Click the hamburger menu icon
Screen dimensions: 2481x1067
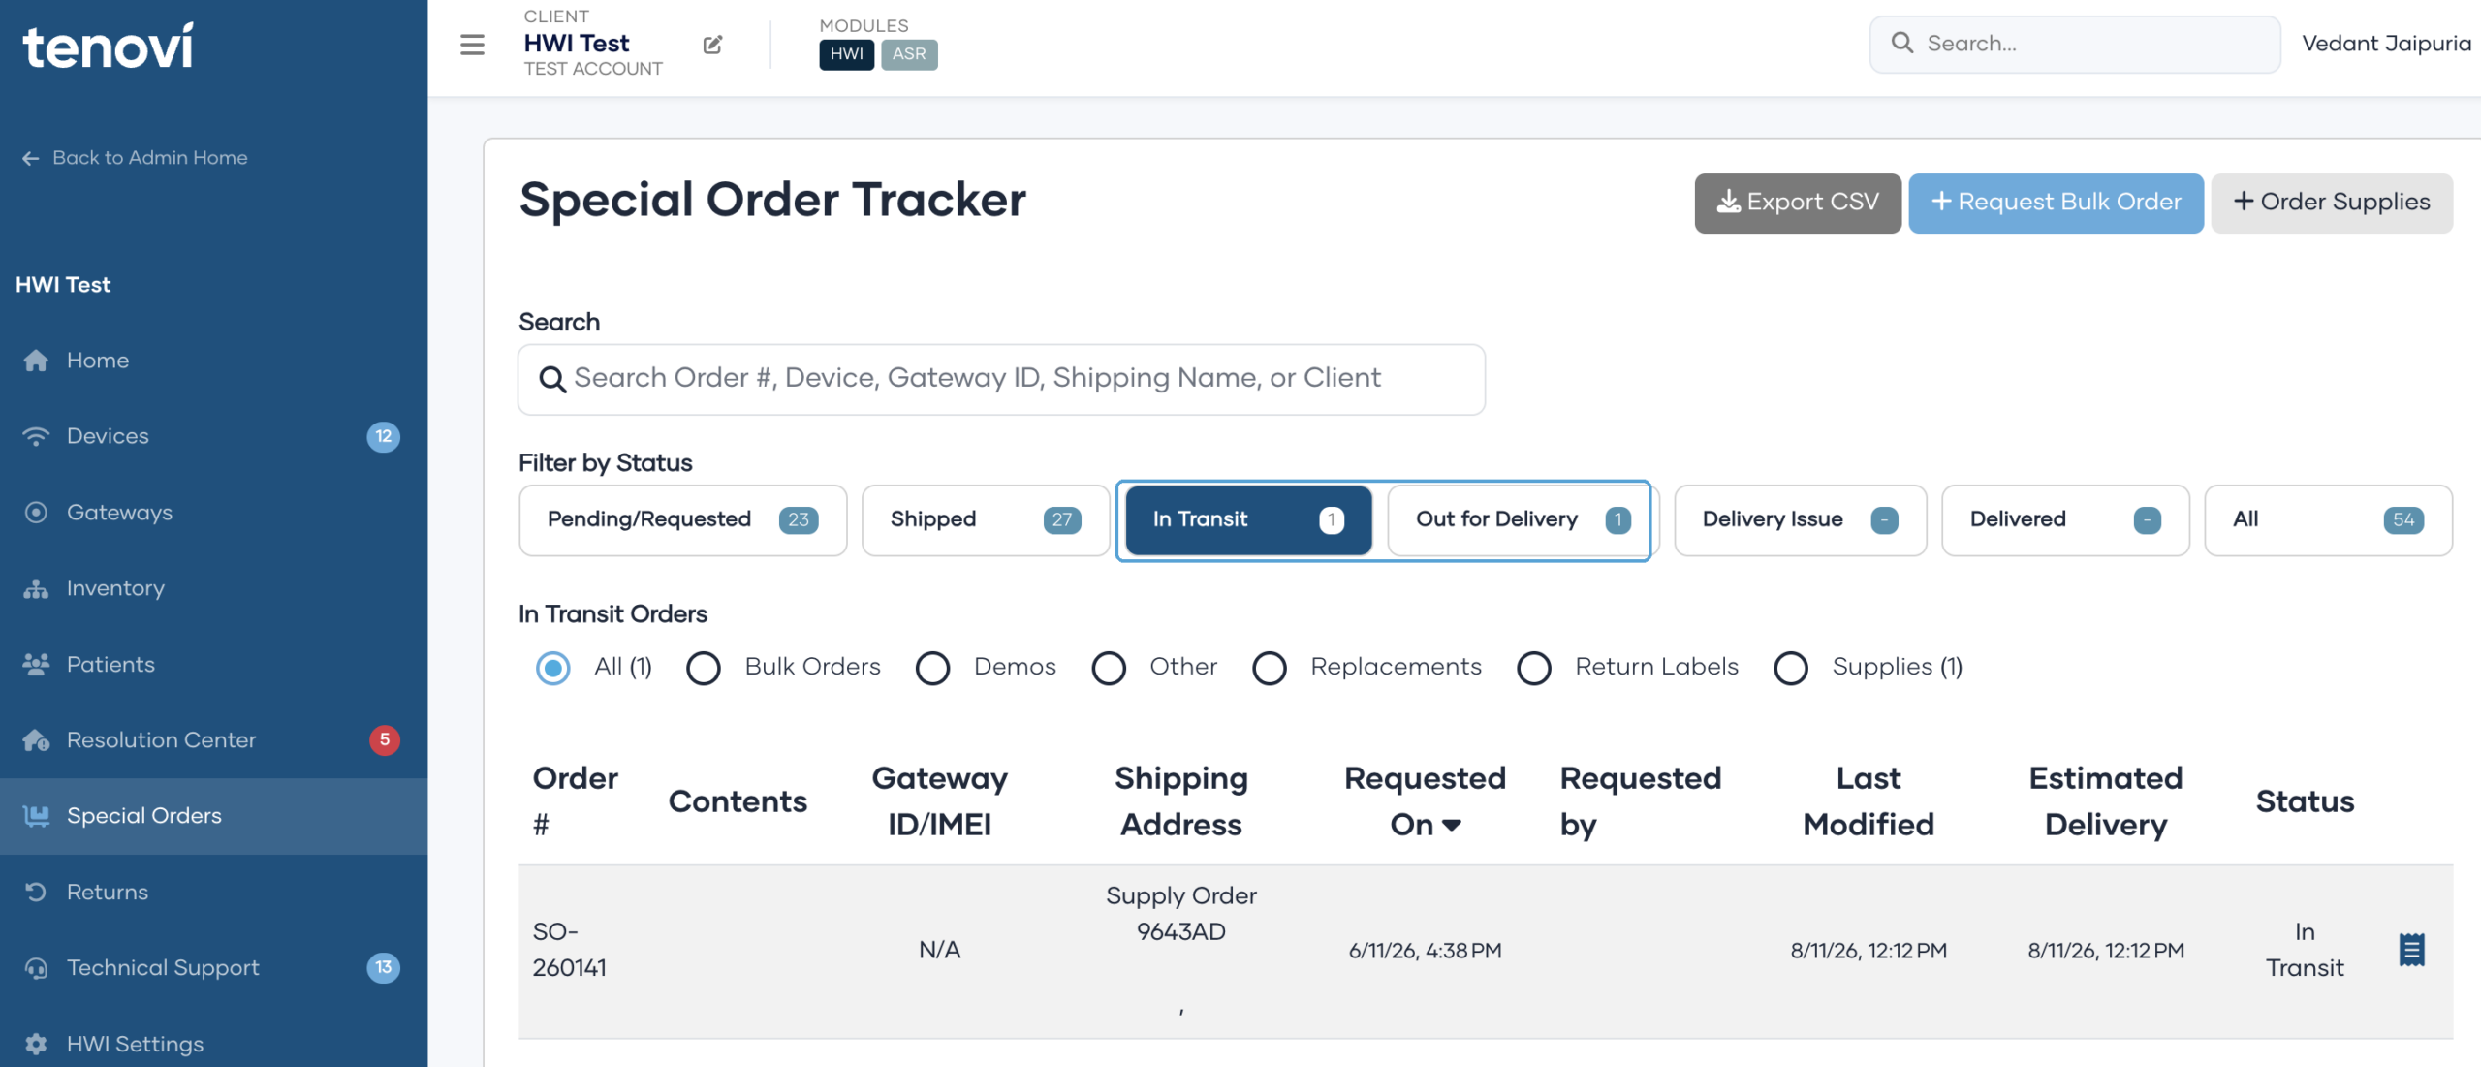pos(472,45)
